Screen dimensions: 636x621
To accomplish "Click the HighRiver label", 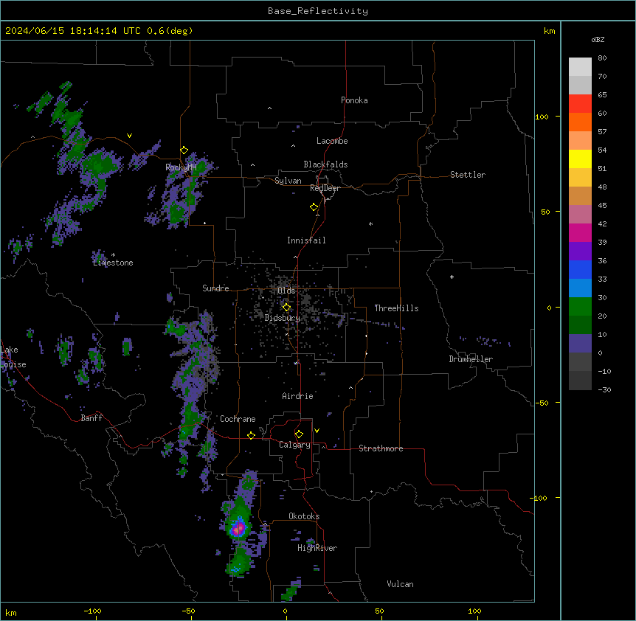I will 317,548.
